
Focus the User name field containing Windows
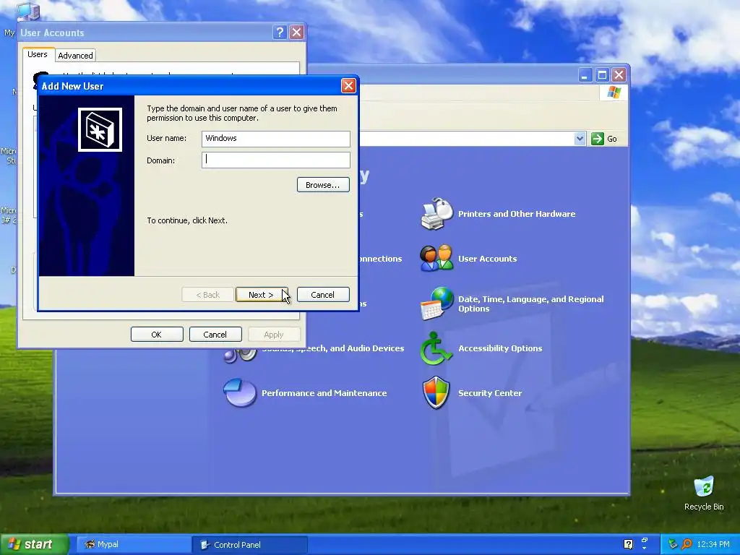pyautogui.click(x=275, y=138)
